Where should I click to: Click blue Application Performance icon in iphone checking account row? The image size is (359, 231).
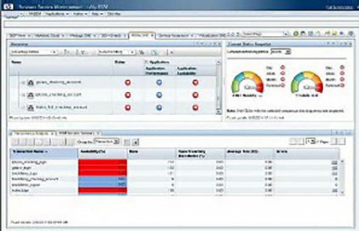click(159, 95)
